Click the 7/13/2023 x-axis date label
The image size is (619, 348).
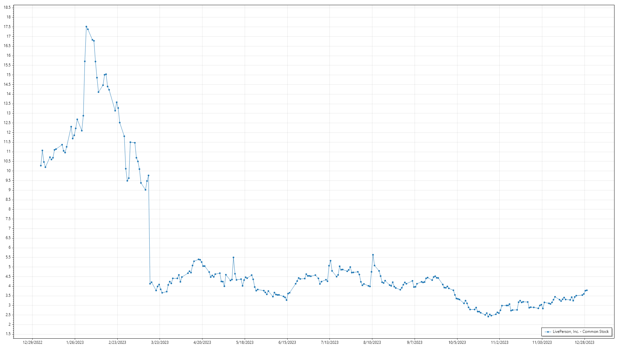click(x=329, y=343)
